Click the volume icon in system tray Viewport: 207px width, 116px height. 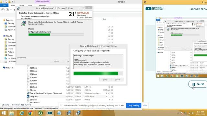[x=193, y=113]
